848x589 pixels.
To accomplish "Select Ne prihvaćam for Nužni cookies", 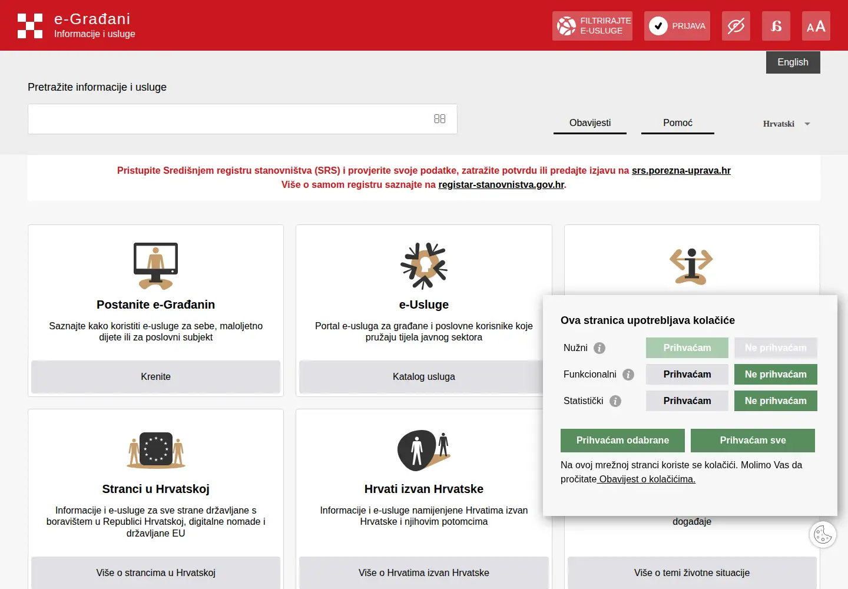I will [776, 348].
